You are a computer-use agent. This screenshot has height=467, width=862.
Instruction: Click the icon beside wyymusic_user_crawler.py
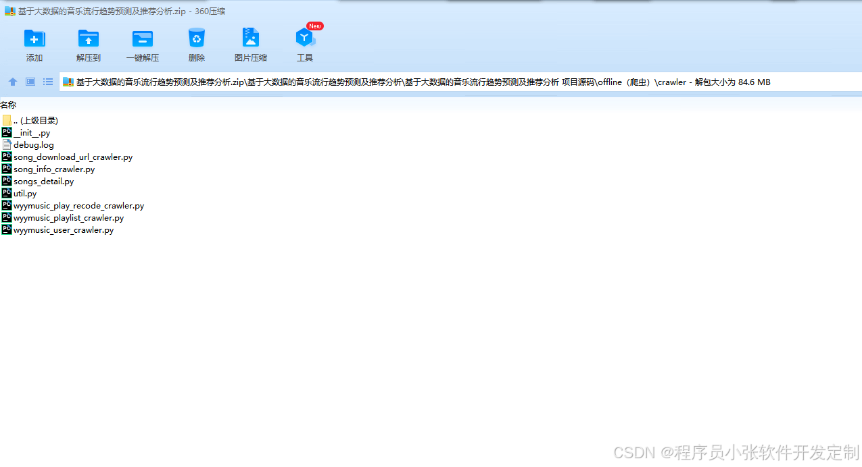point(7,229)
